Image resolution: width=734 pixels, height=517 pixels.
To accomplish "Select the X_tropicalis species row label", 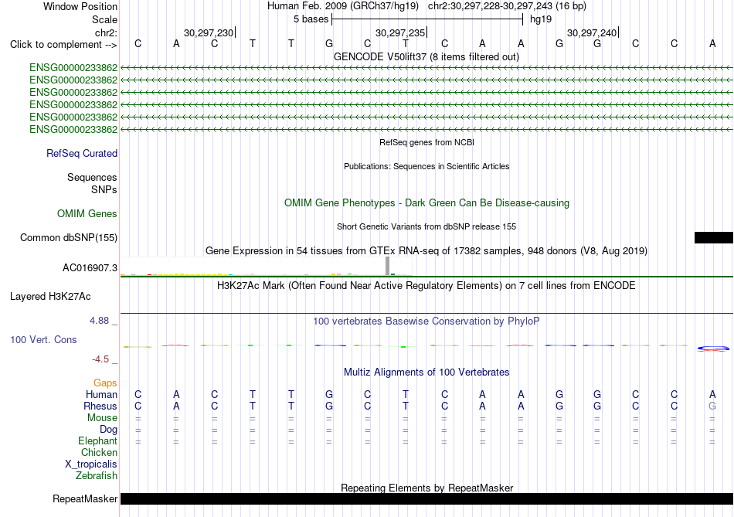I will (x=91, y=464).
